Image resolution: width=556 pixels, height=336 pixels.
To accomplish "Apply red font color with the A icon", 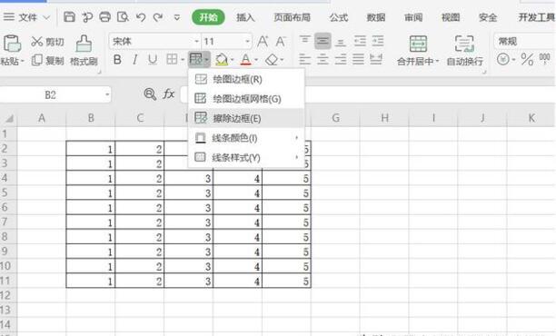I will [x=245, y=60].
